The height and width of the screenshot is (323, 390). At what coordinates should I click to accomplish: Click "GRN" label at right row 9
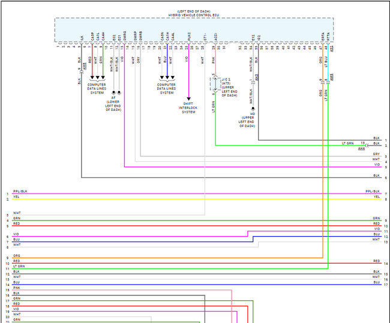(376, 218)
